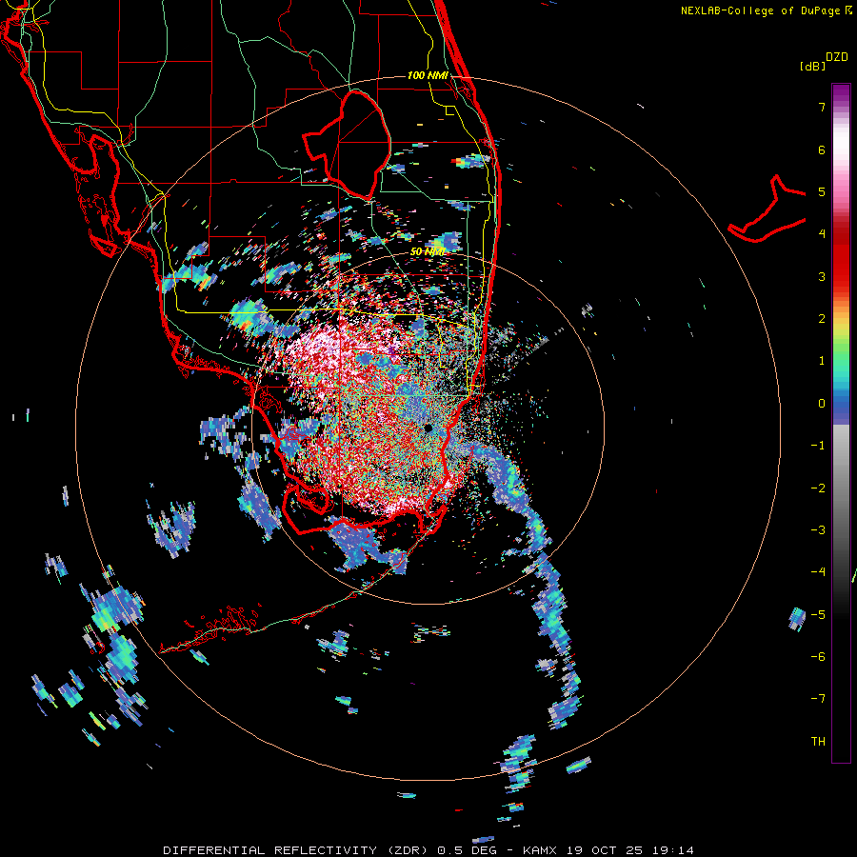Click the -7 dB tick label

click(x=818, y=699)
